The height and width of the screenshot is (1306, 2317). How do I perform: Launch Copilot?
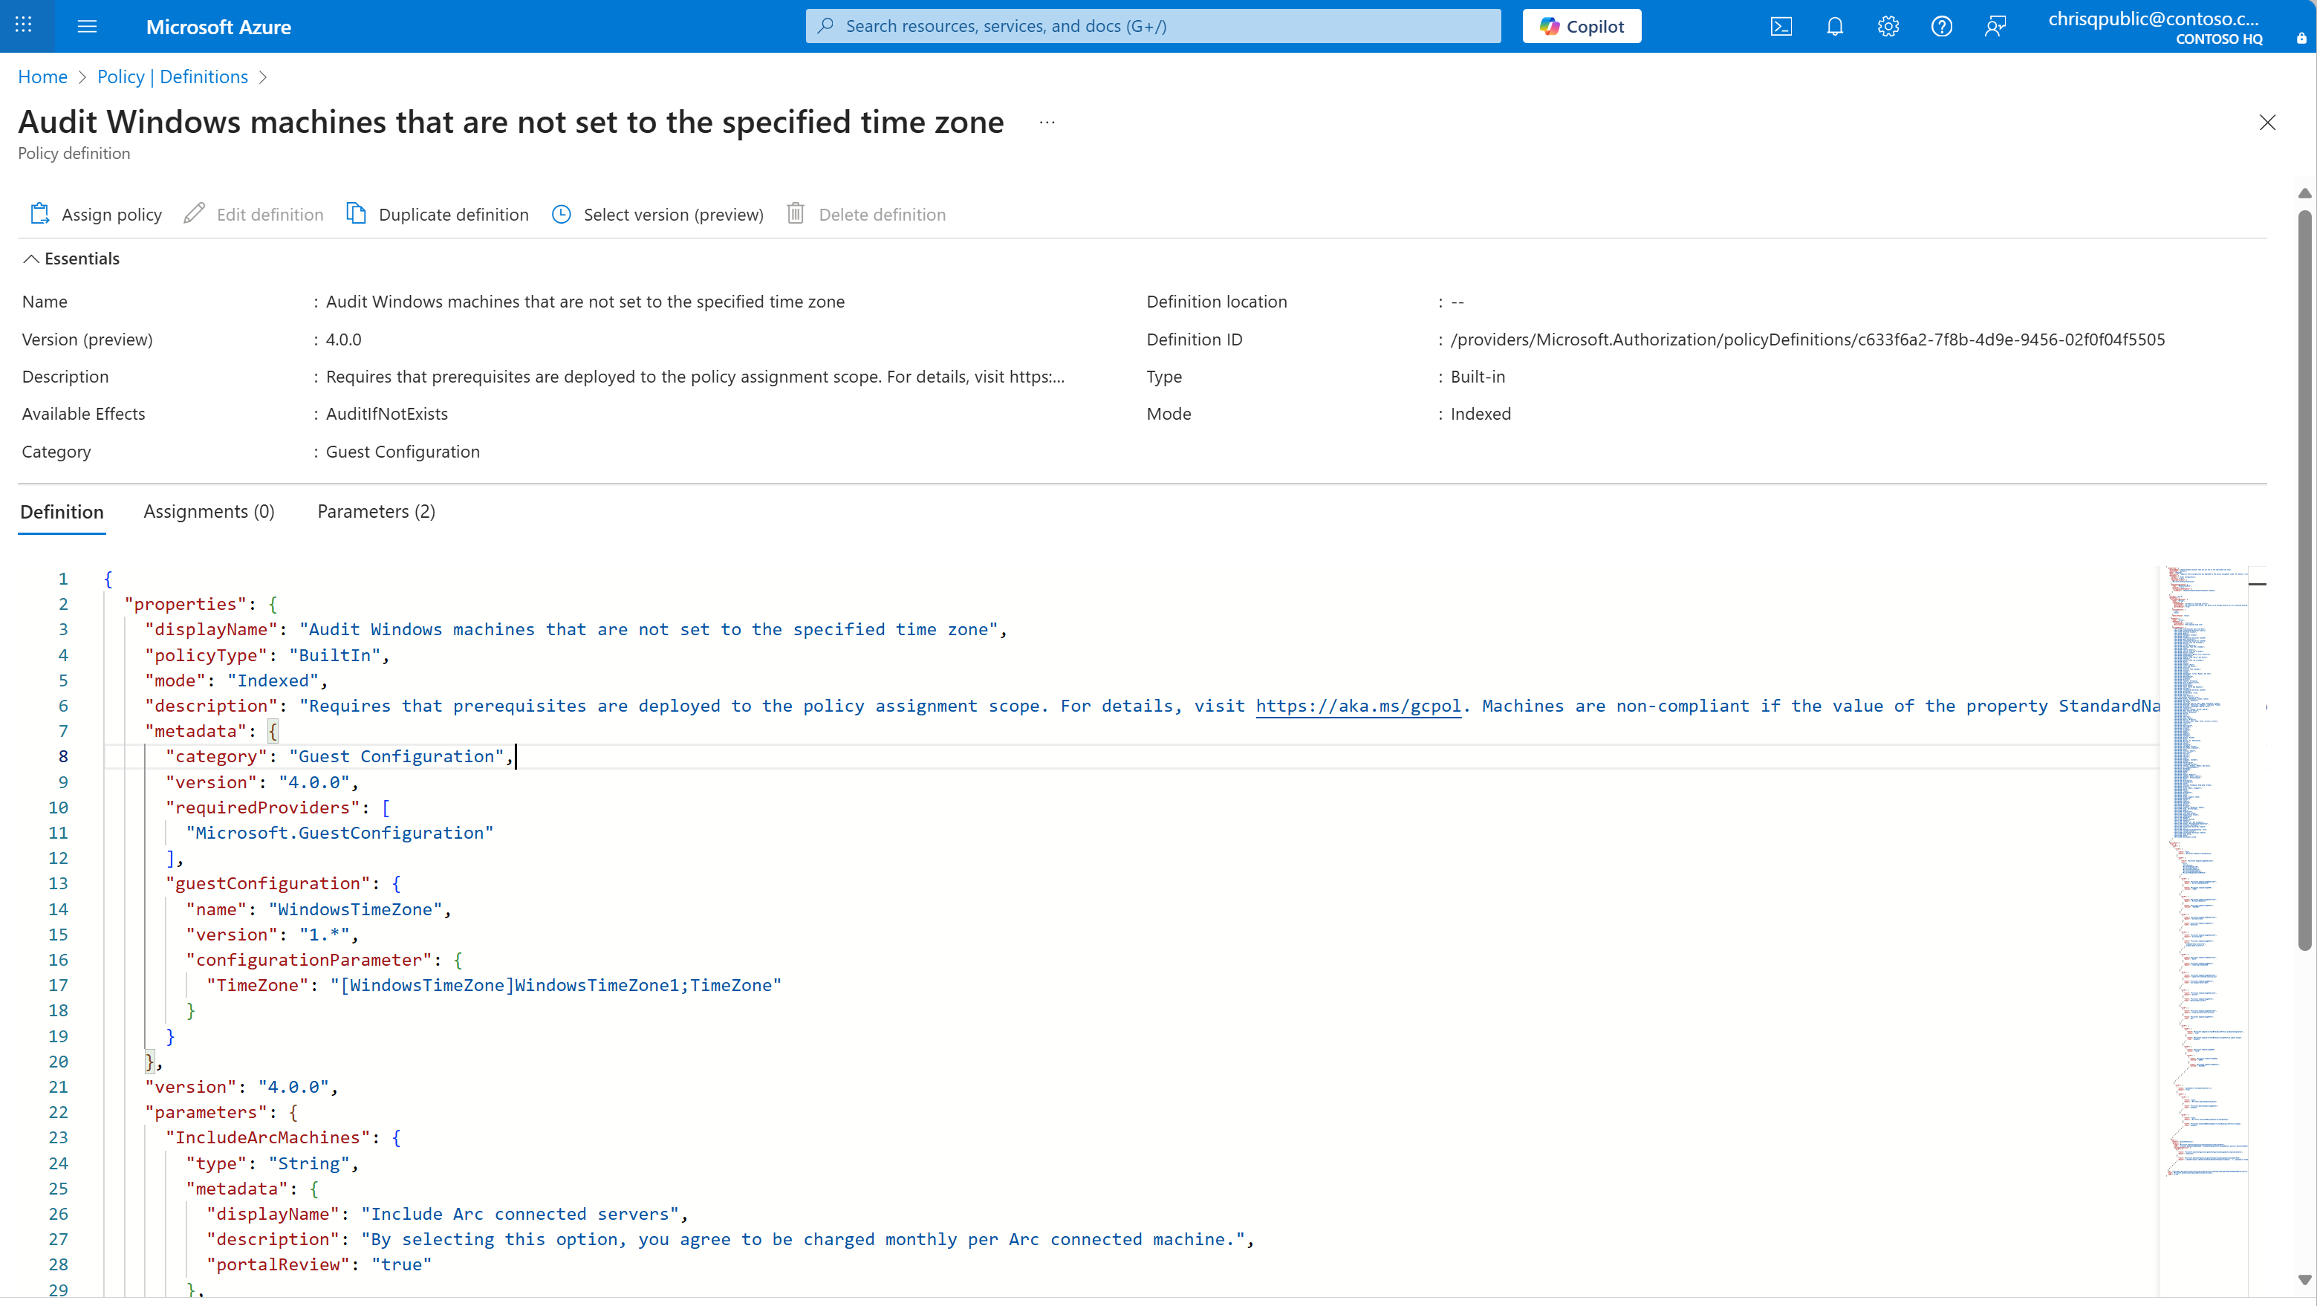click(1582, 26)
